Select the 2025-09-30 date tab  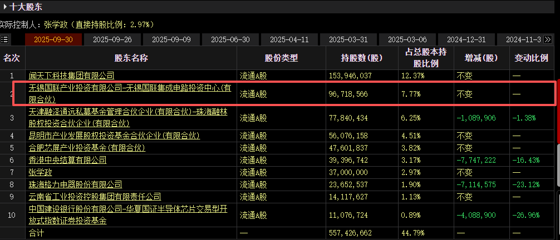coord(53,39)
